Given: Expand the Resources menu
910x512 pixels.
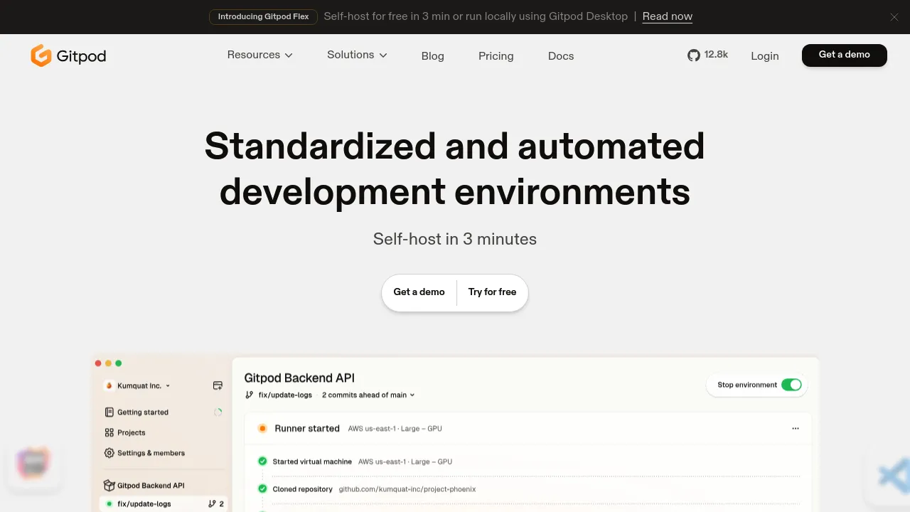Looking at the screenshot, I should pyautogui.click(x=259, y=55).
